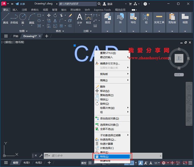Open the Properties (特性) ribbon panel

tap(133, 22)
